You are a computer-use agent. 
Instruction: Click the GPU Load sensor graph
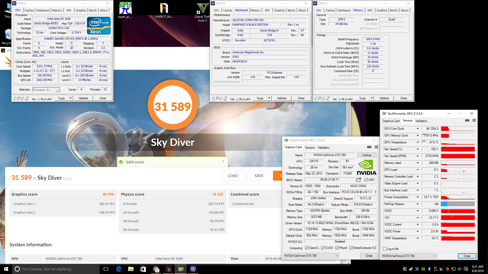click(x=458, y=170)
